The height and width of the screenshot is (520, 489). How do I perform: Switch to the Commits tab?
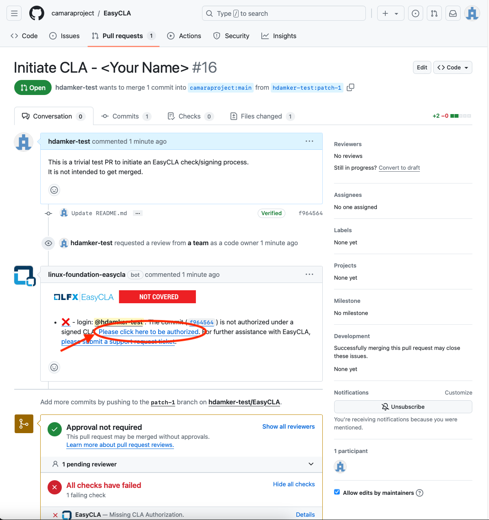click(126, 116)
